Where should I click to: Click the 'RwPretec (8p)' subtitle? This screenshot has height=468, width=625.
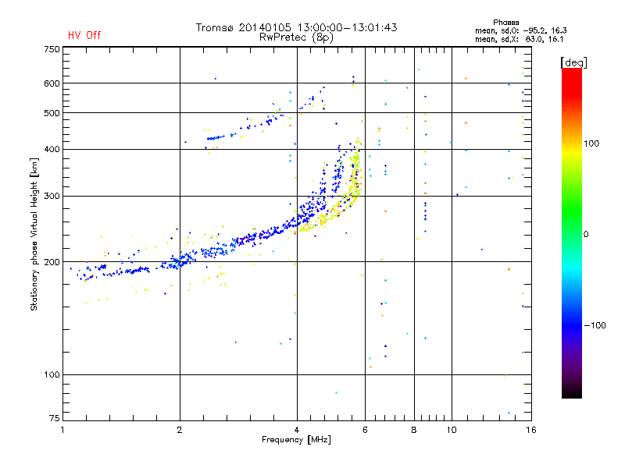[x=296, y=37]
